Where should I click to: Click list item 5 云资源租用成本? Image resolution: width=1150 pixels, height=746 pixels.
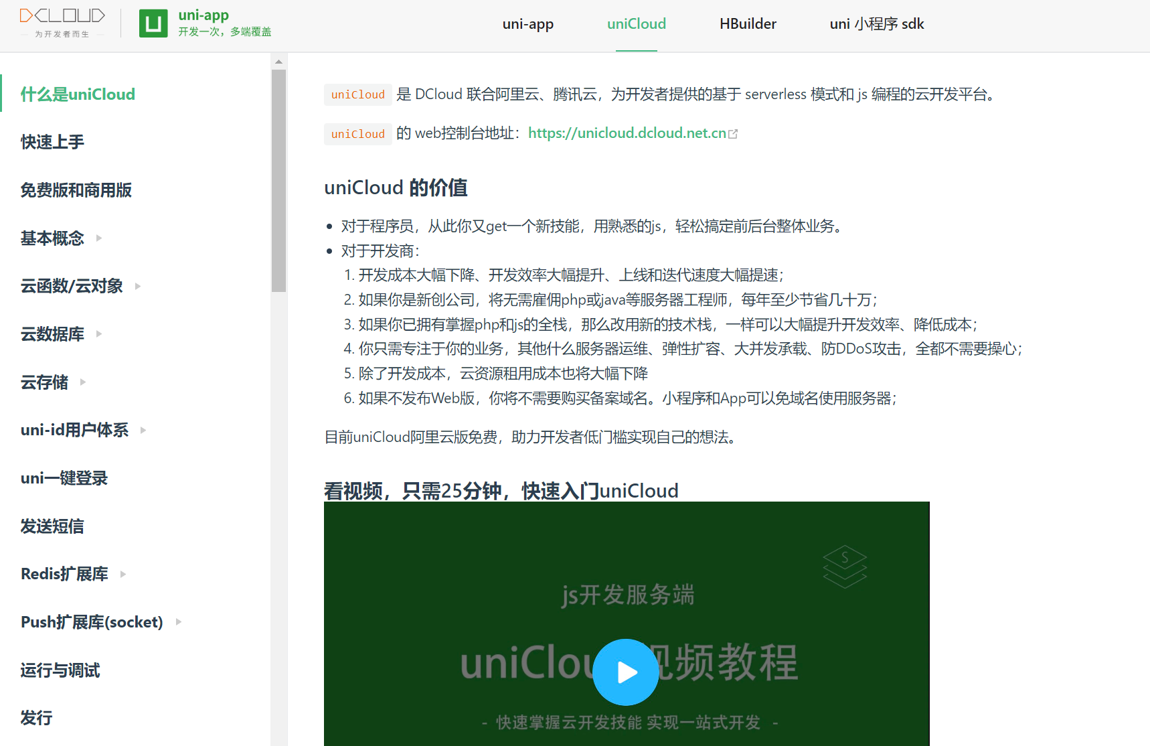(x=503, y=374)
